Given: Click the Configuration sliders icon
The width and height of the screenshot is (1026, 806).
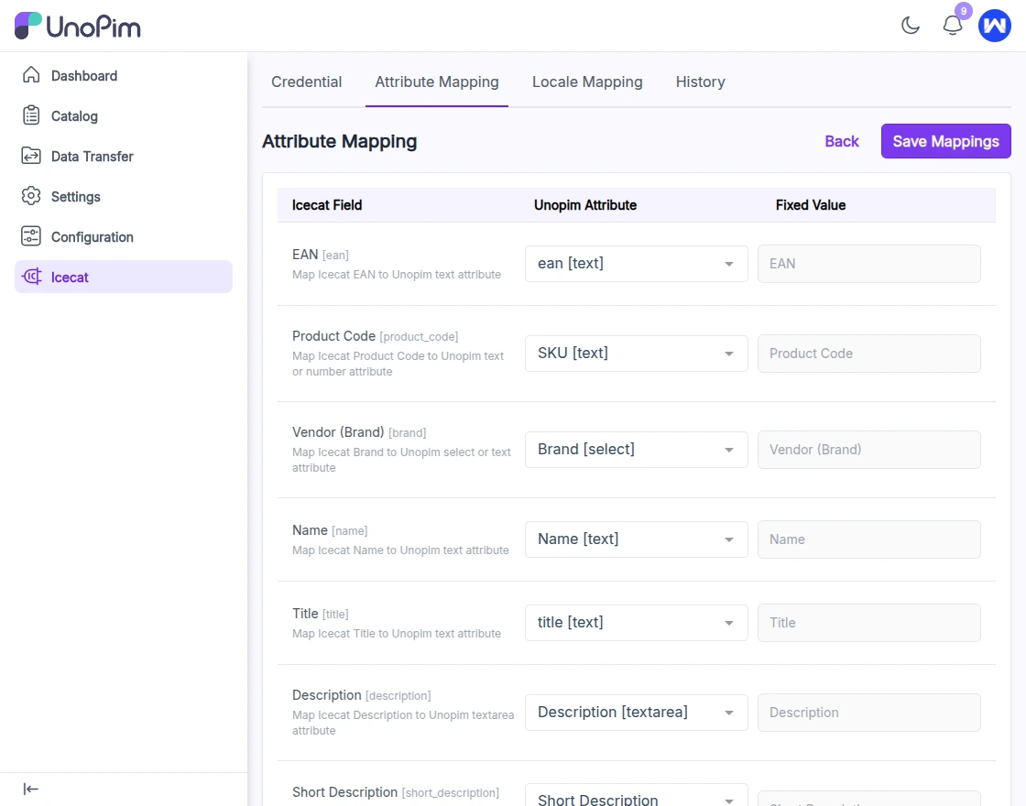Looking at the screenshot, I should pyautogui.click(x=31, y=236).
